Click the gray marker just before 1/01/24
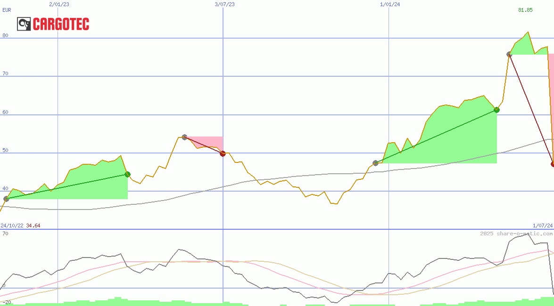 375,163
